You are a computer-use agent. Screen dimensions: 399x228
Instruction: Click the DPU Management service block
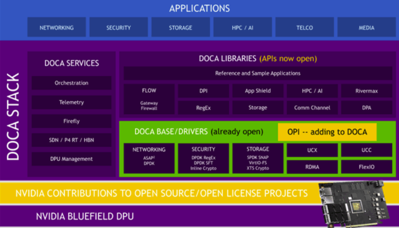tap(71, 159)
